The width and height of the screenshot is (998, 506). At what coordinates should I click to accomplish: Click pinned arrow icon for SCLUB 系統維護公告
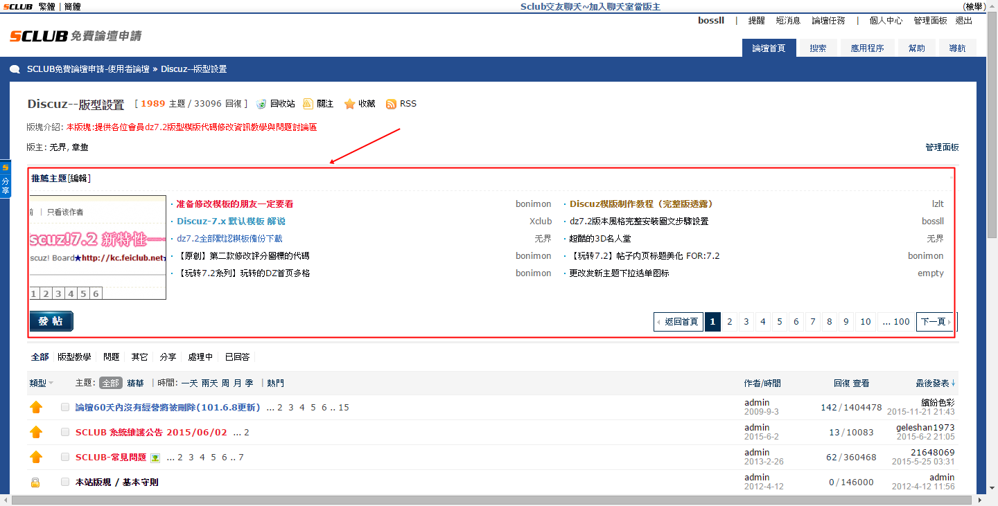[x=36, y=433]
